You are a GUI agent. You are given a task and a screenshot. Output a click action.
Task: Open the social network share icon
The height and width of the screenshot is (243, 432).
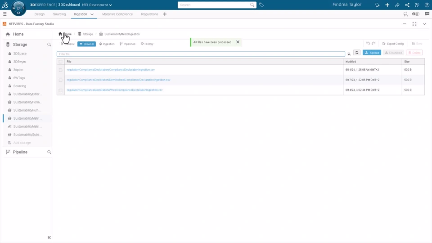[x=407, y=5]
